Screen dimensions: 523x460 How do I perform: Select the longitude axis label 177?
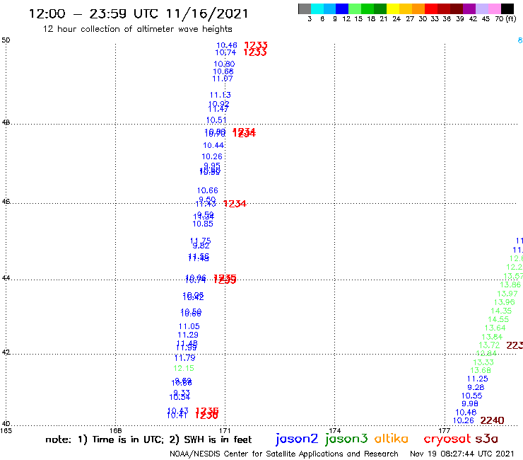click(445, 430)
